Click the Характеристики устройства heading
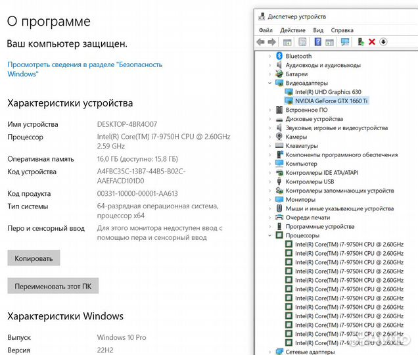Screen dimensions: 418x355 tap(70, 103)
